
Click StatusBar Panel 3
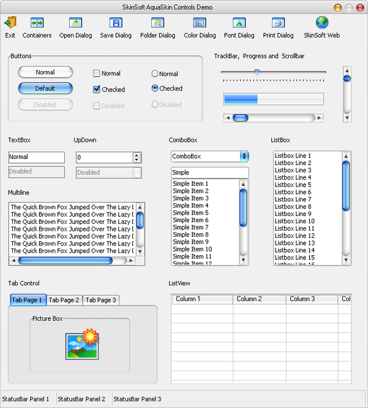pyautogui.click(x=137, y=399)
